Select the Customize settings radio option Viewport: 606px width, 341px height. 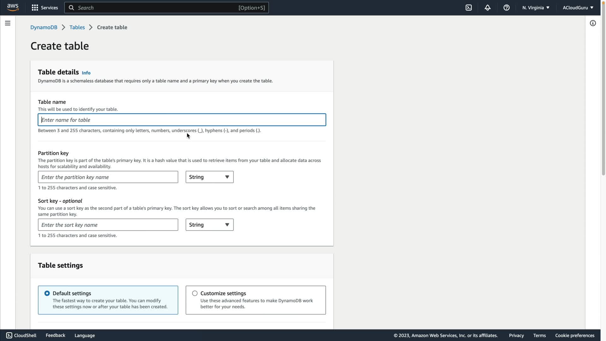tap(195, 293)
